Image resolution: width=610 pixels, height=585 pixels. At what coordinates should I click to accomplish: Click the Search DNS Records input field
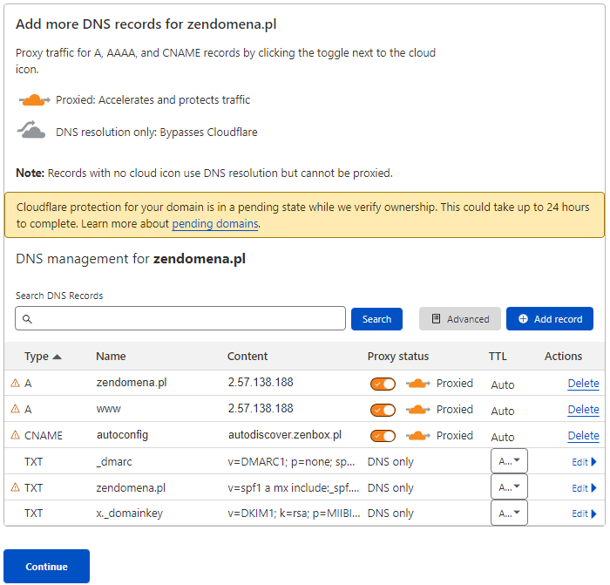click(180, 319)
